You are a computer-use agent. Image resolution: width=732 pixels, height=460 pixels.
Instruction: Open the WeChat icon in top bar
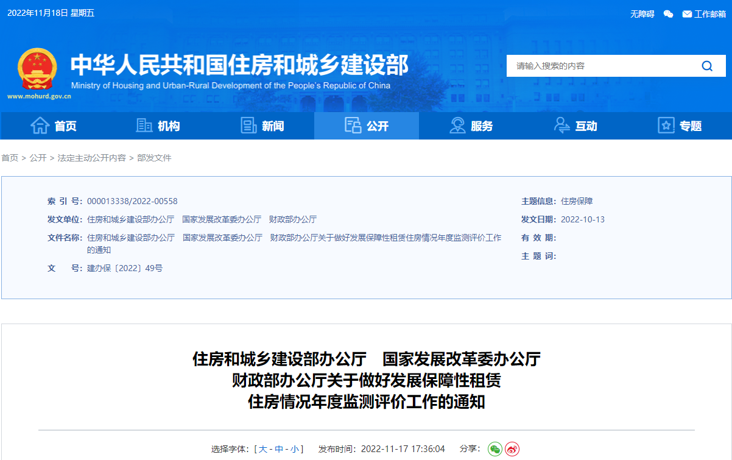click(668, 14)
